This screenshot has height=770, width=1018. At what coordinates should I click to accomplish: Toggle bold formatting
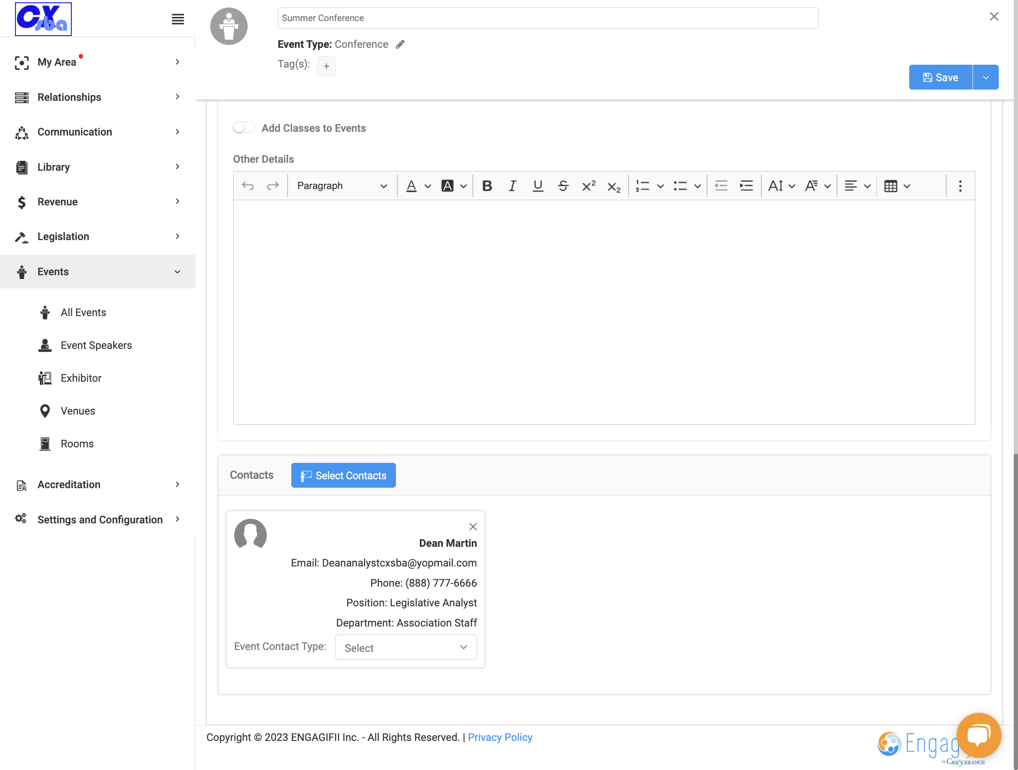point(487,186)
